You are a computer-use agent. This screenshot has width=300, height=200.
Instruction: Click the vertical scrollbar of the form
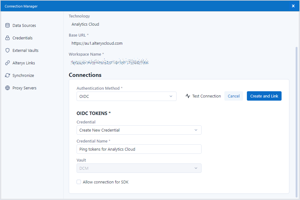[x=297, y=122]
